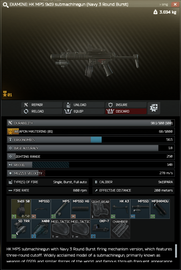Click the RELOAD button
Image resolution: width=181 pixels, height=270 pixels.
tap(42, 111)
